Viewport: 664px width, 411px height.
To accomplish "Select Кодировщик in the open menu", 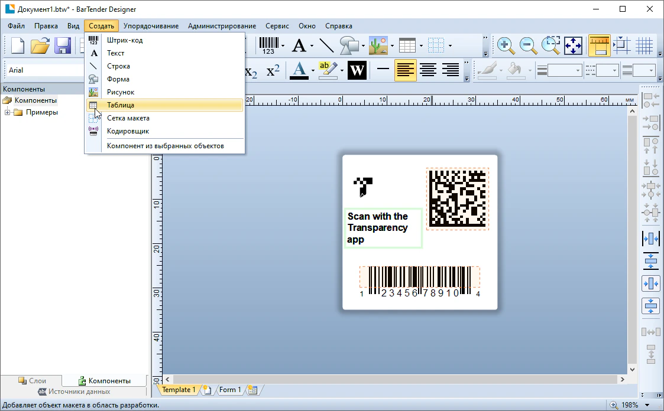I will (x=128, y=131).
